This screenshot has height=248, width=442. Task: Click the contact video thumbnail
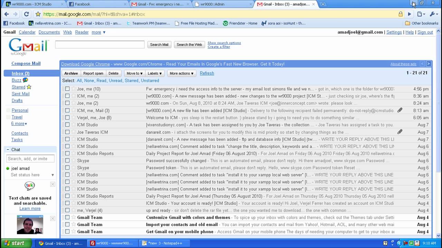click(30, 225)
